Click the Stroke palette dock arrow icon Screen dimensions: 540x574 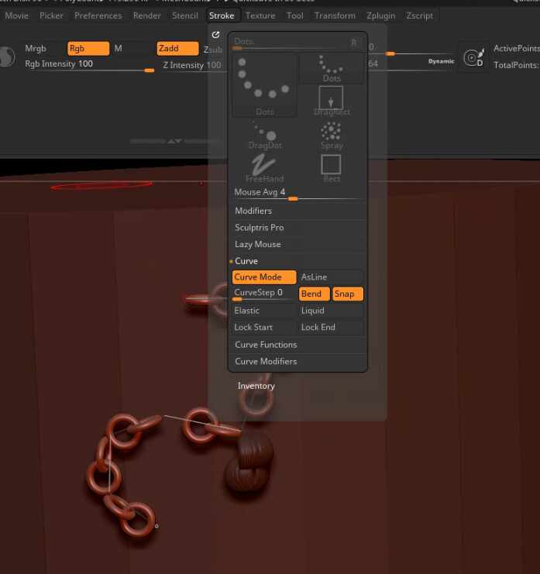215,35
